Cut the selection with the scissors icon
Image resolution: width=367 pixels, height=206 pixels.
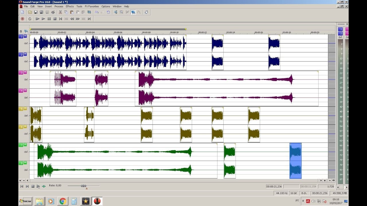60,12
